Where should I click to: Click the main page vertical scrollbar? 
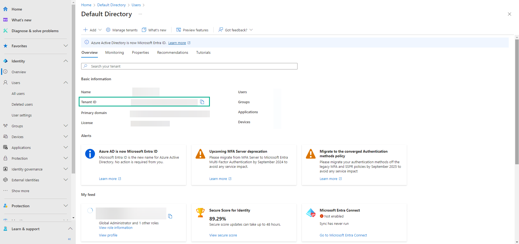pyautogui.click(x=517, y=102)
